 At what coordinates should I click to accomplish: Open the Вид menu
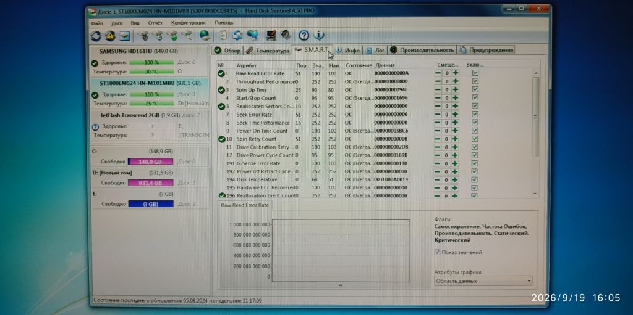point(135,23)
